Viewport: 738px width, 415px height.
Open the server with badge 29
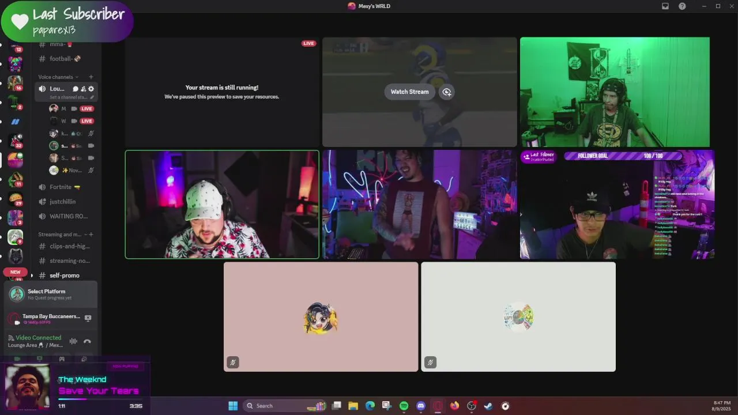(x=15, y=199)
